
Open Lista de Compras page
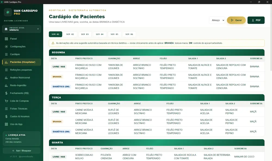pos(22,101)
